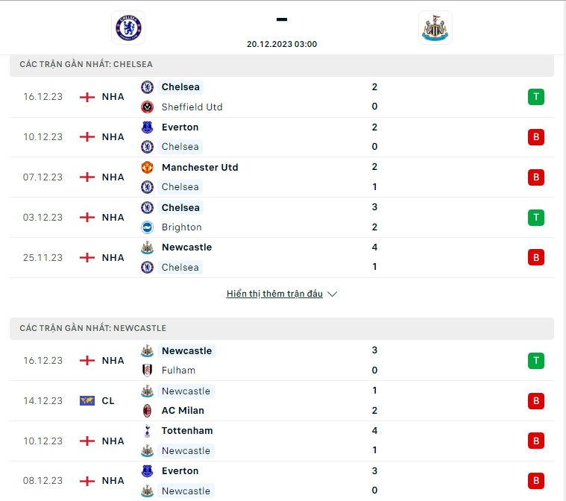Click the Newcastle crest in the match header
566x501 pixels.
click(435, 28)
